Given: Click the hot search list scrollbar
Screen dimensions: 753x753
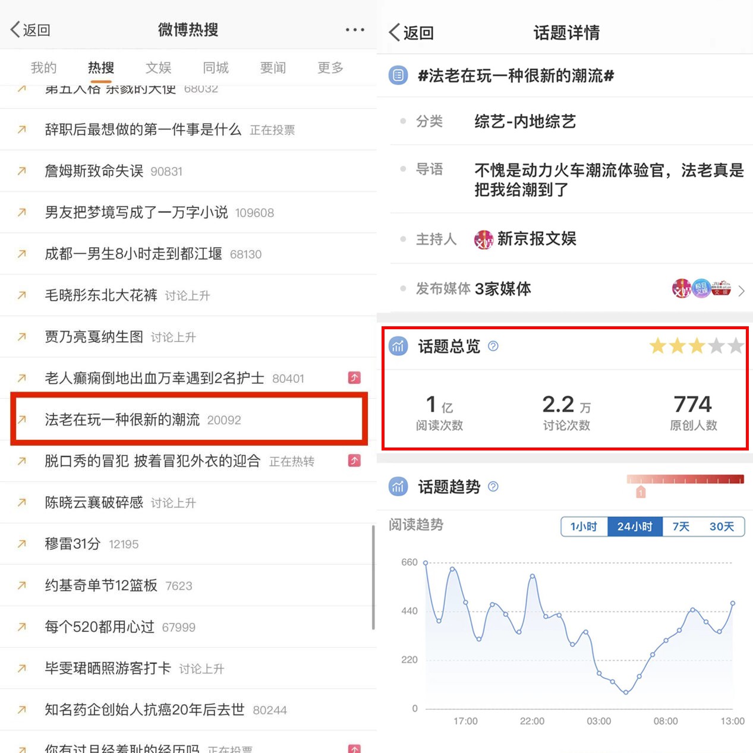Looking at the screenshot, I should [373, 577].
